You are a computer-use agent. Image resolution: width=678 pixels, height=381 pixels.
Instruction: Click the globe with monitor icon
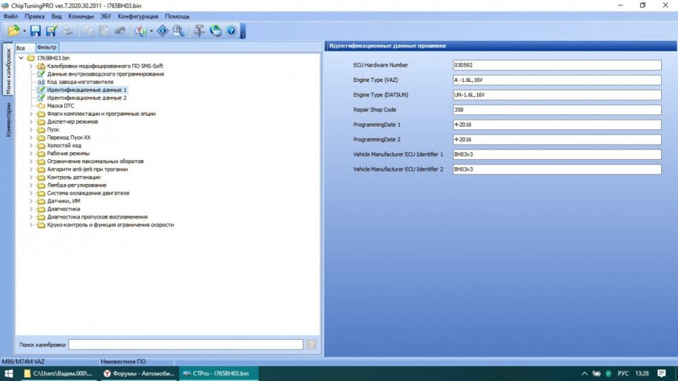click(x=216, y=30)
